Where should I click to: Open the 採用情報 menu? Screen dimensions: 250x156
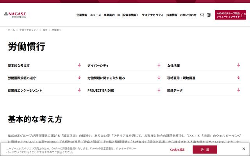tap(172, 15)
